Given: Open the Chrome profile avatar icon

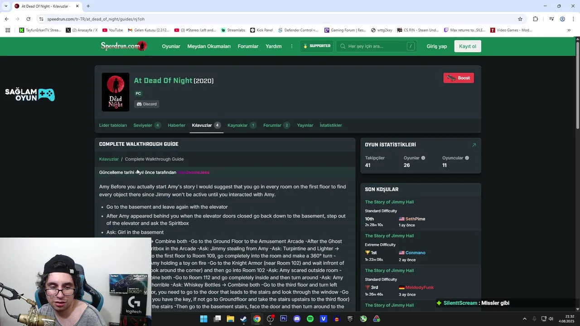Looking at the screenshot, I should click(x=562, y=19).
